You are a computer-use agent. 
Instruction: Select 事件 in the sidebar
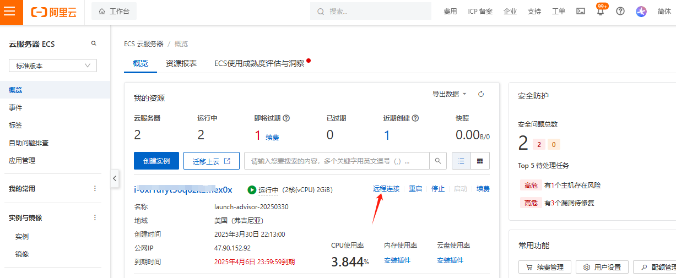pos(15,107)
